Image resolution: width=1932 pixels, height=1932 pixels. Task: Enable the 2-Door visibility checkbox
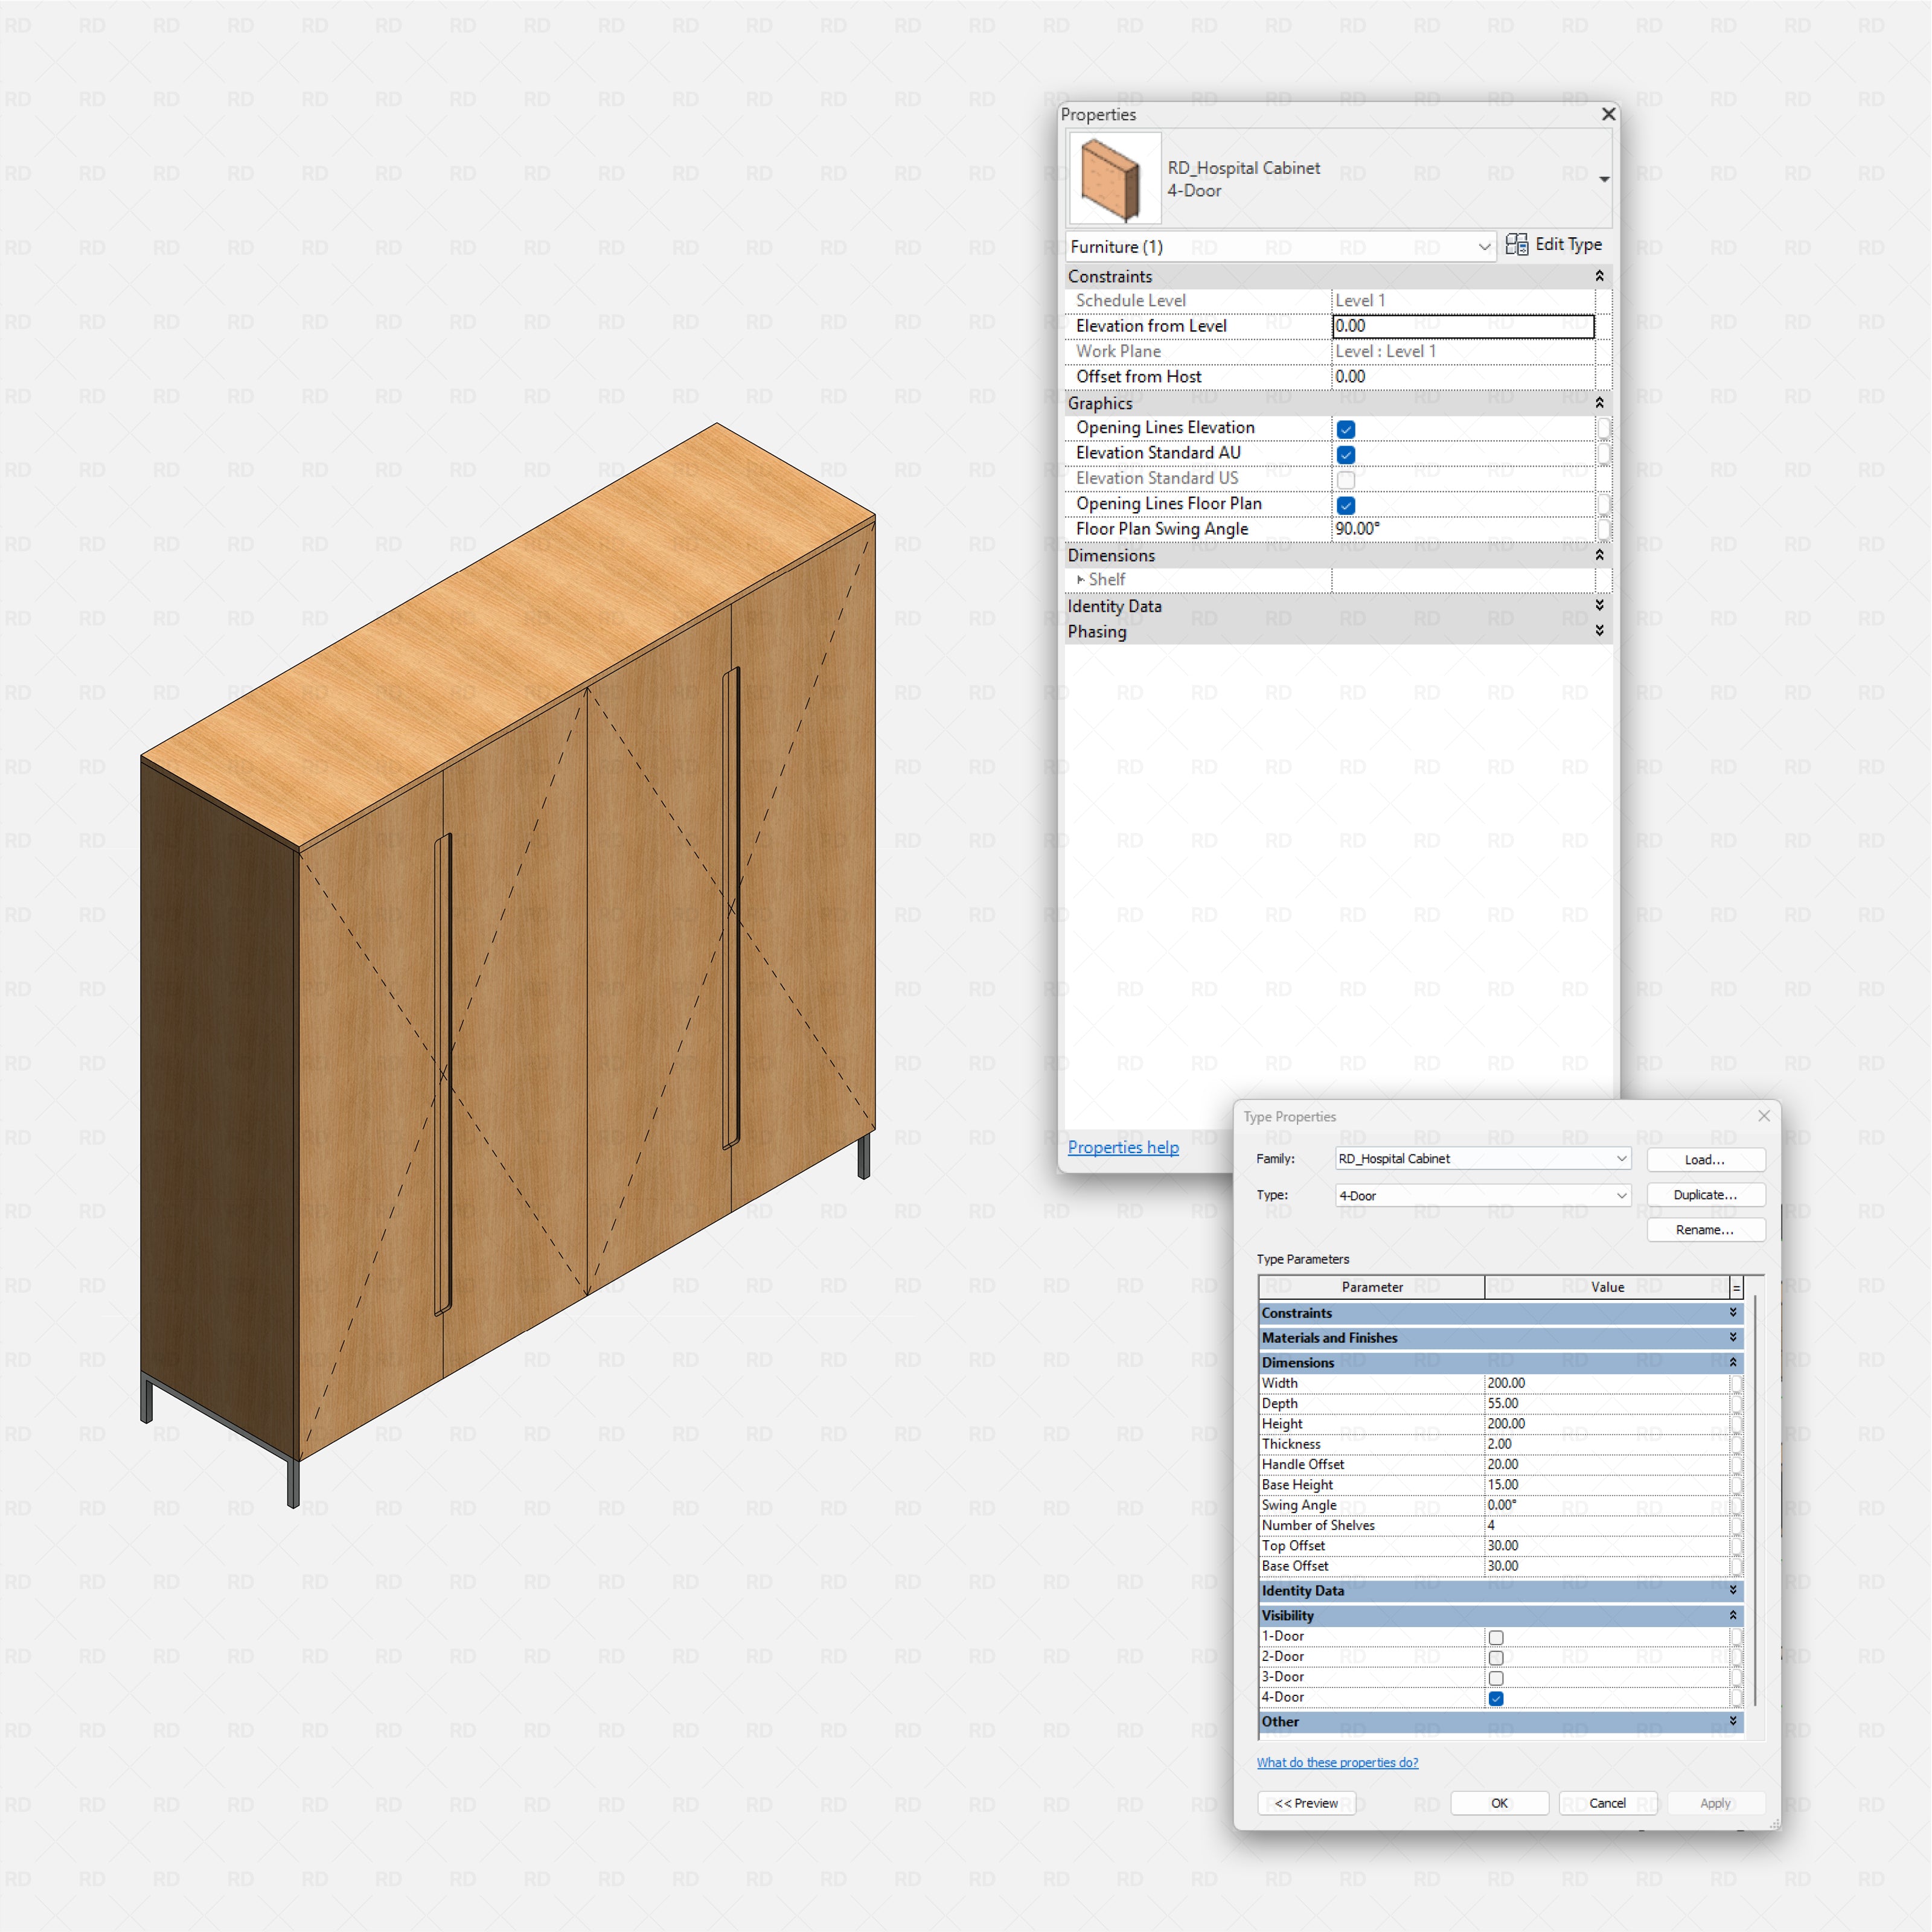click(x=1496, y=1658)
